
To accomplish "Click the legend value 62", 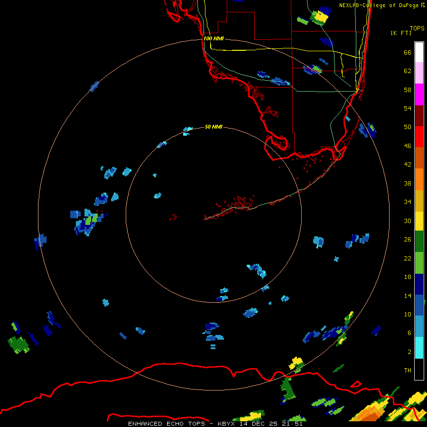I will [408, 71].
